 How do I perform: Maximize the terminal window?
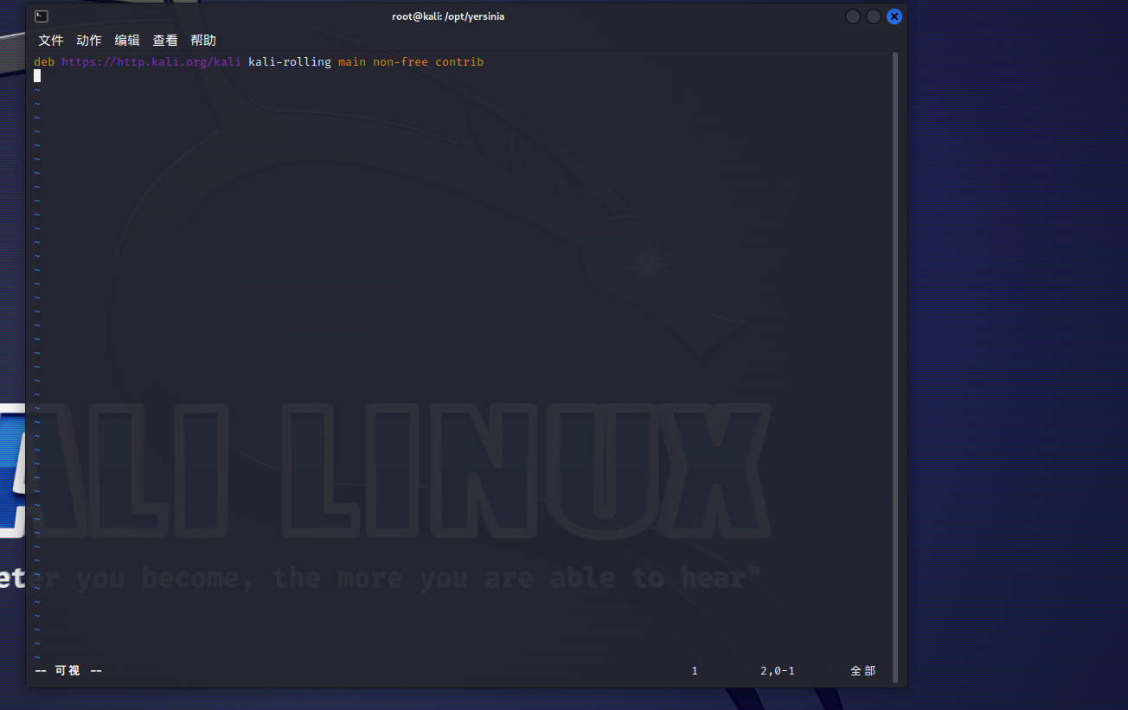(x=874, y=16)
